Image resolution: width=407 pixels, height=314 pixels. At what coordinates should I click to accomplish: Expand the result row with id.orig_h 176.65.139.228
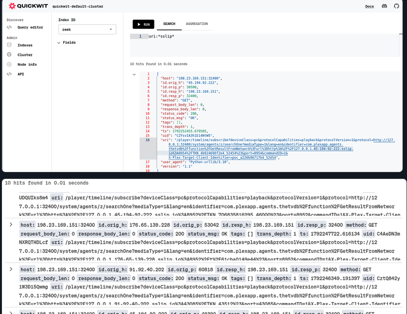coord(11,224)
